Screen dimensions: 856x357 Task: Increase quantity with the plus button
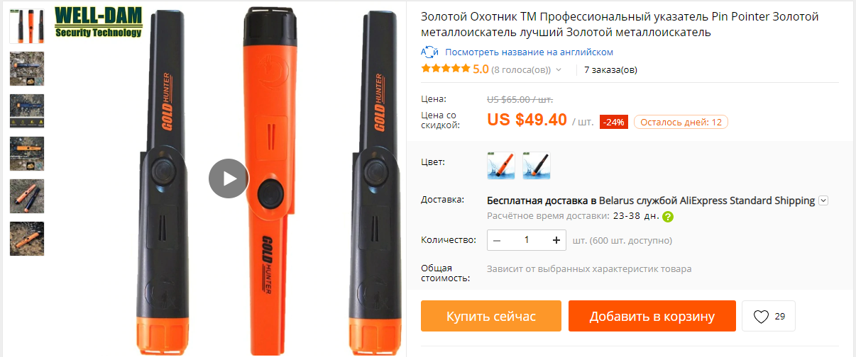click(556, 240)
